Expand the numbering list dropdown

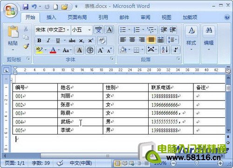click(143, 29)
